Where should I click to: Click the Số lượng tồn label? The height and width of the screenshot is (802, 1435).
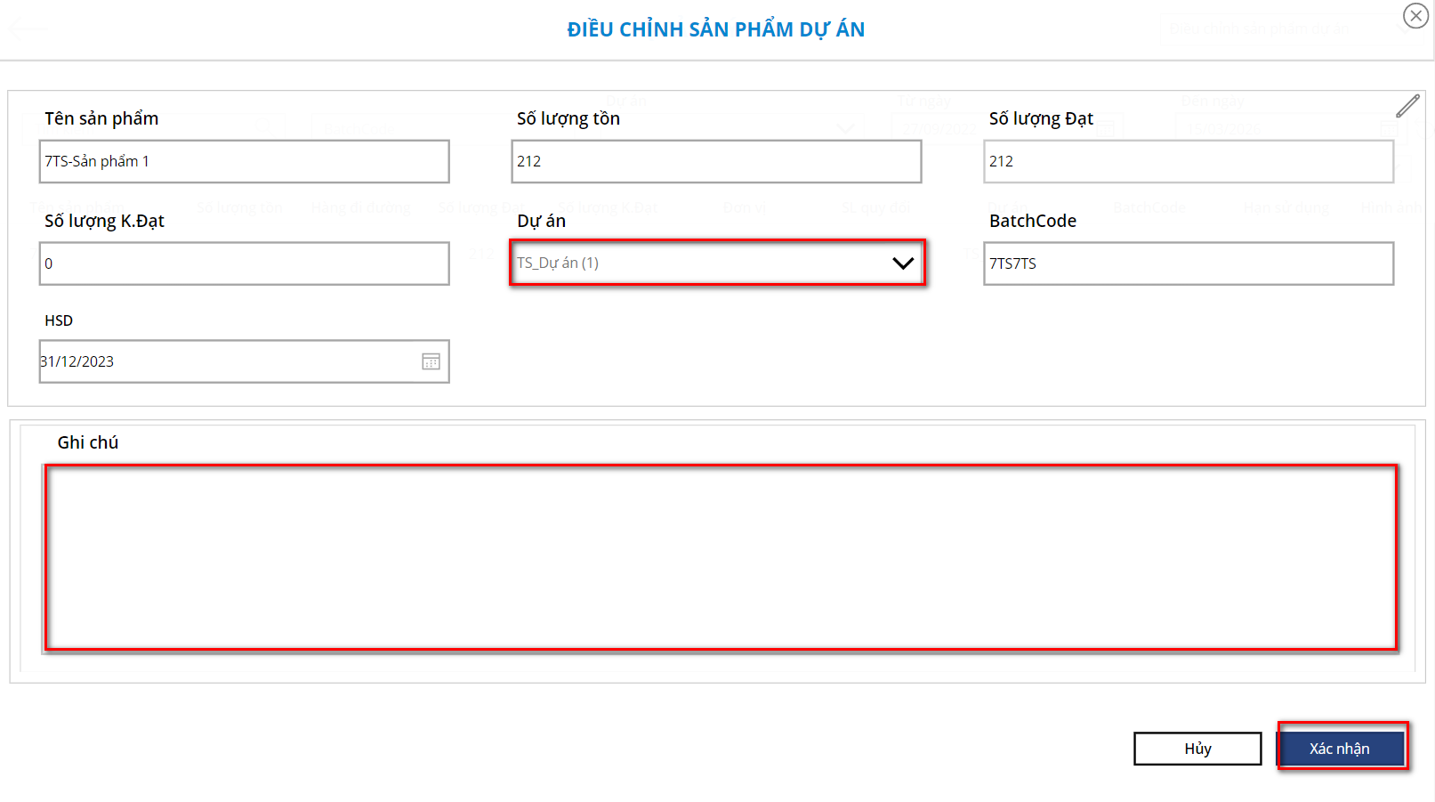tap(568, 118)
